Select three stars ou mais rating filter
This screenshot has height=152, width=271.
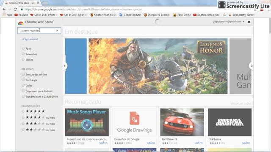coord(23,124)
